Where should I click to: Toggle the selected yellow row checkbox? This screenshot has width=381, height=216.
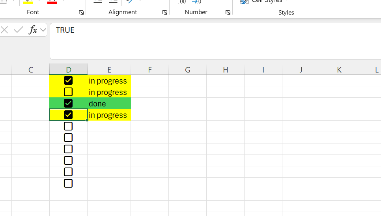(68, 115)
